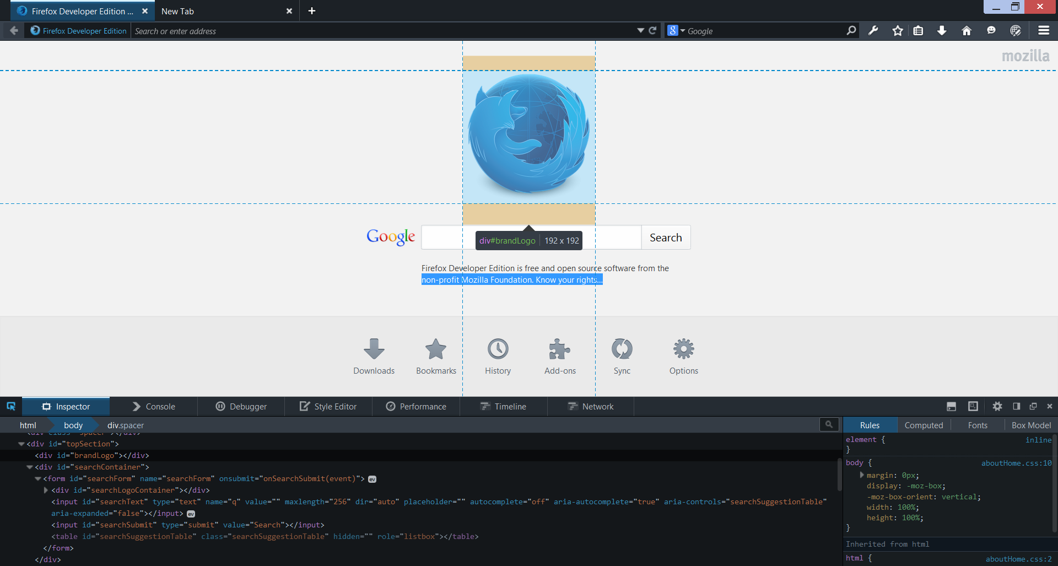The width and height of the screenshot is (1058, 566).
Task: Select the body breadcrumb
Action: click(73, 425)
